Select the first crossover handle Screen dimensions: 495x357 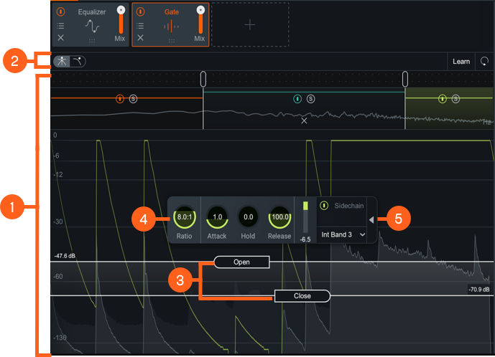[x=203, y=79]
